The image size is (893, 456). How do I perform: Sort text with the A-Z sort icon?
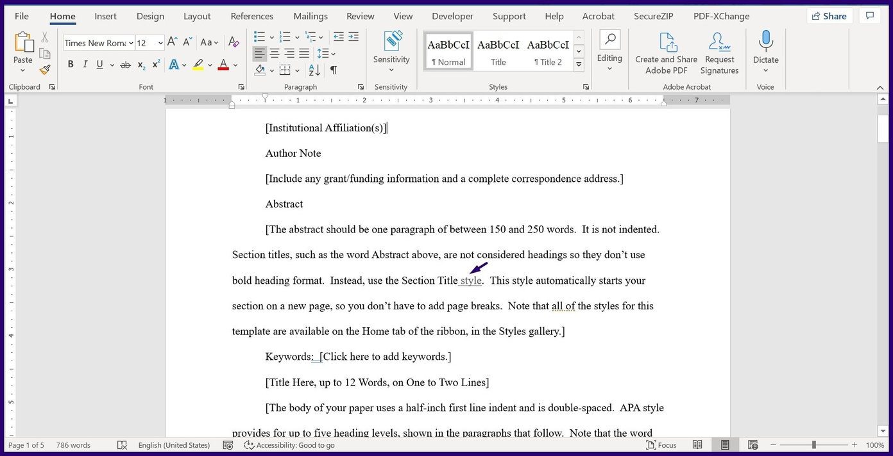[314, 70]
